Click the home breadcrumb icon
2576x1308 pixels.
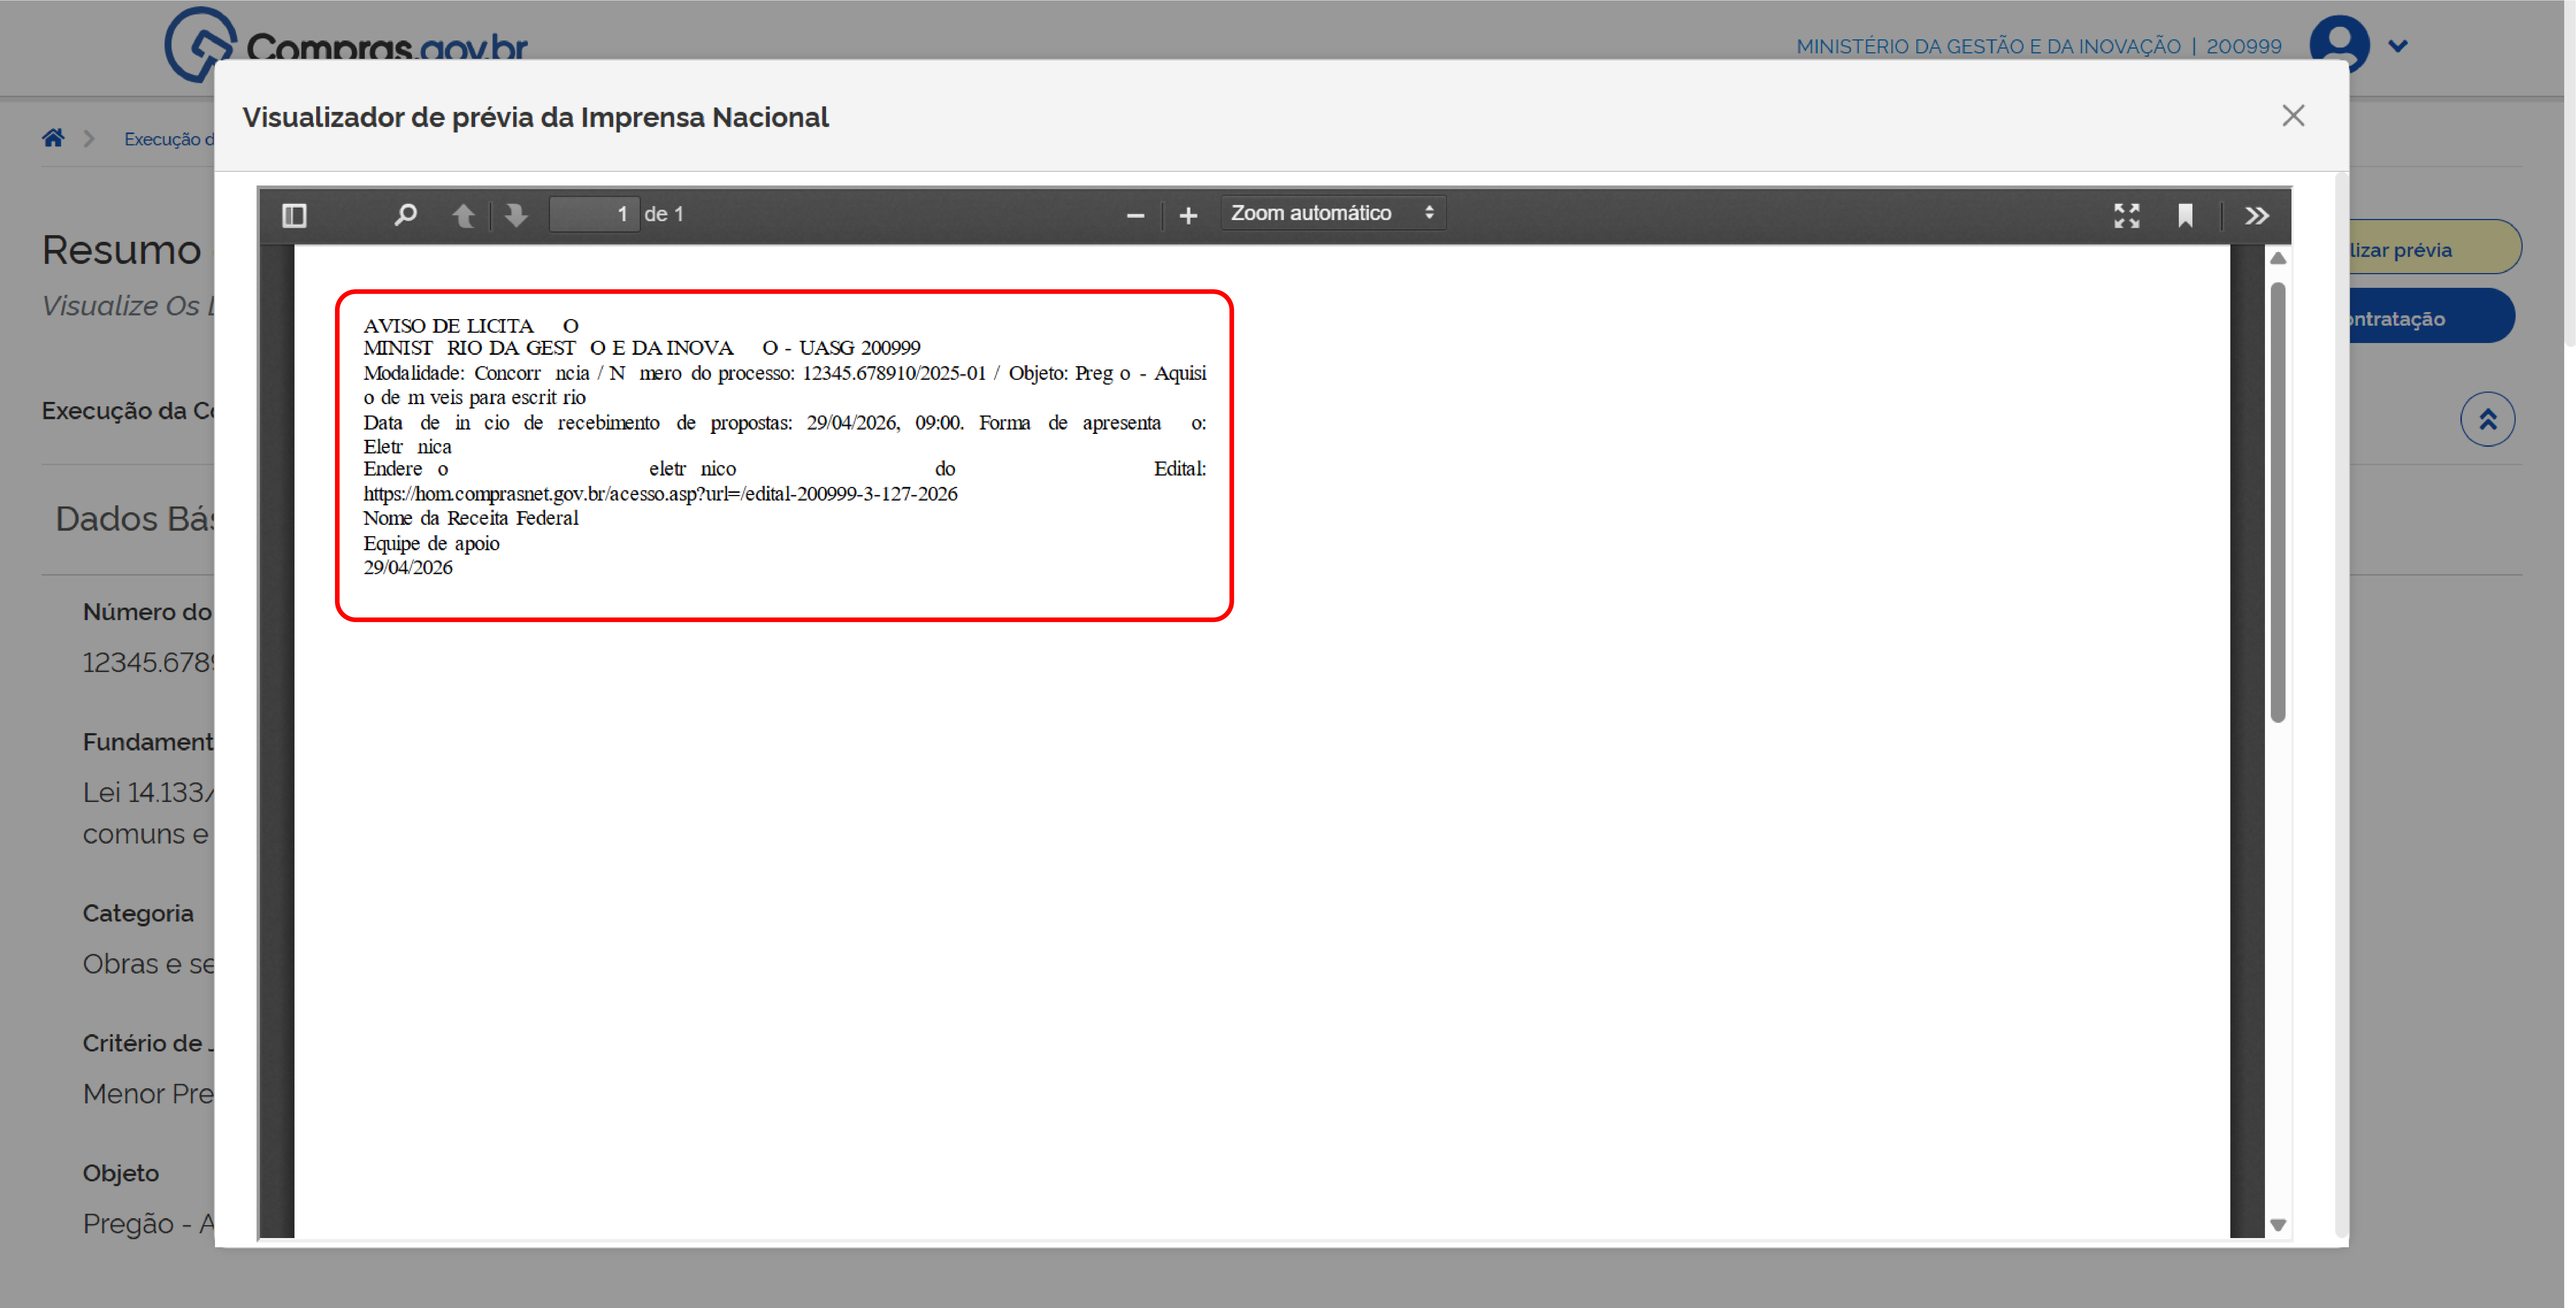[53, 138]
